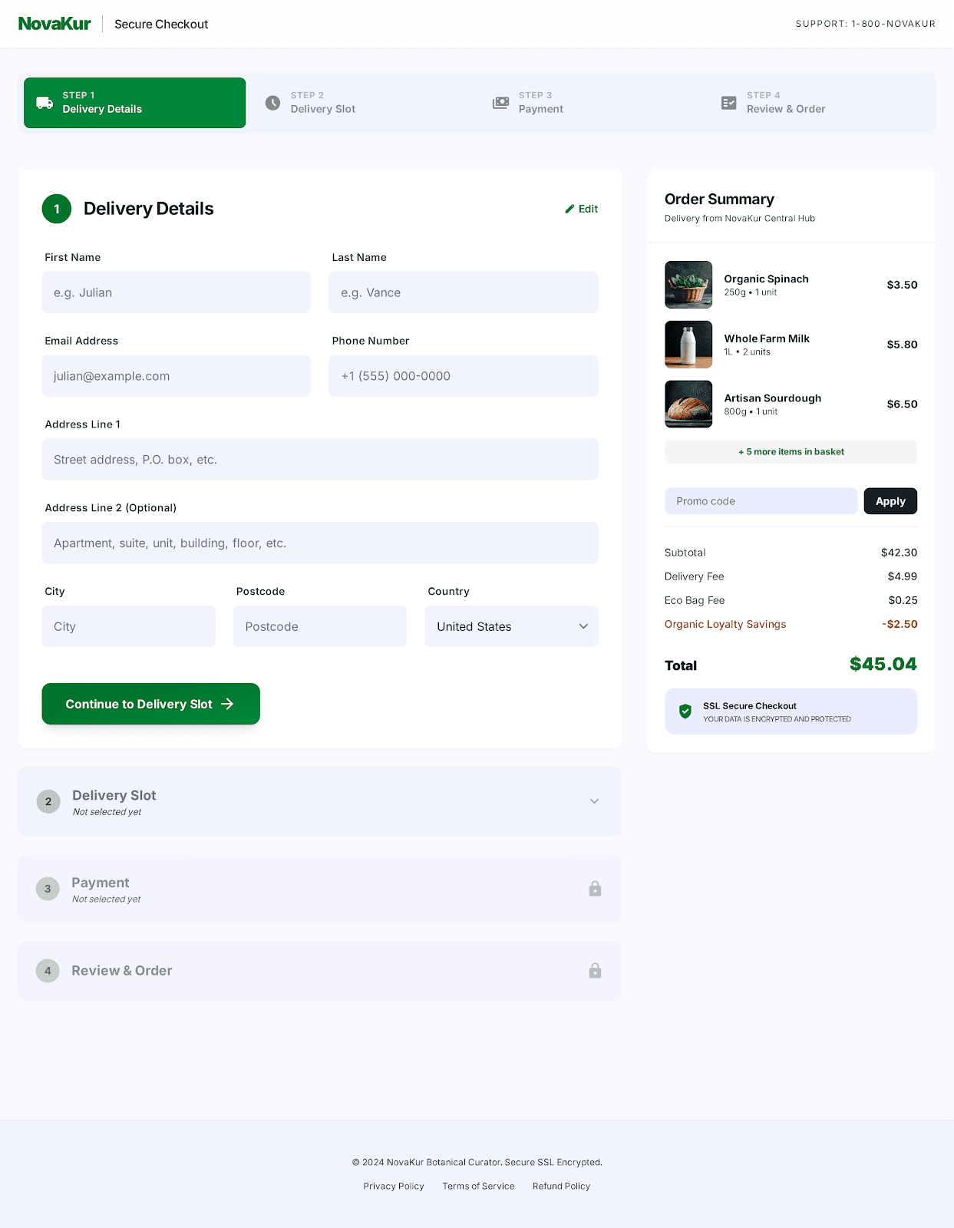Click the checklist icon beside Review & Order step
This screenshot has height=1228, width=954.
(728, 103)
